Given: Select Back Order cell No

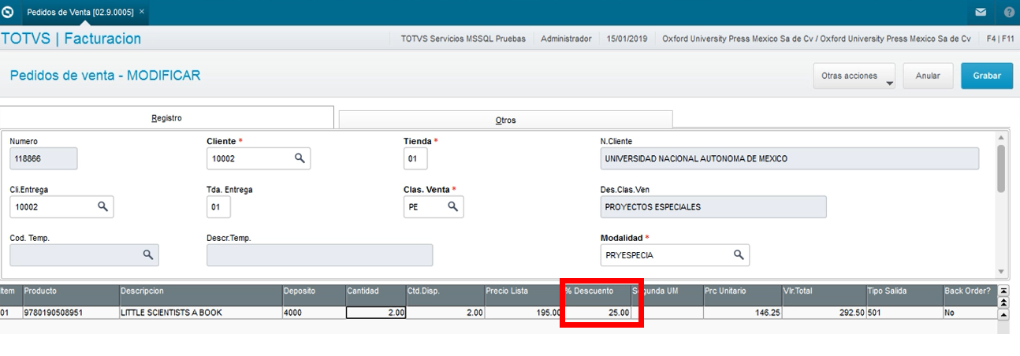Looking at the screenshot, I should click(x=970, y=313).
